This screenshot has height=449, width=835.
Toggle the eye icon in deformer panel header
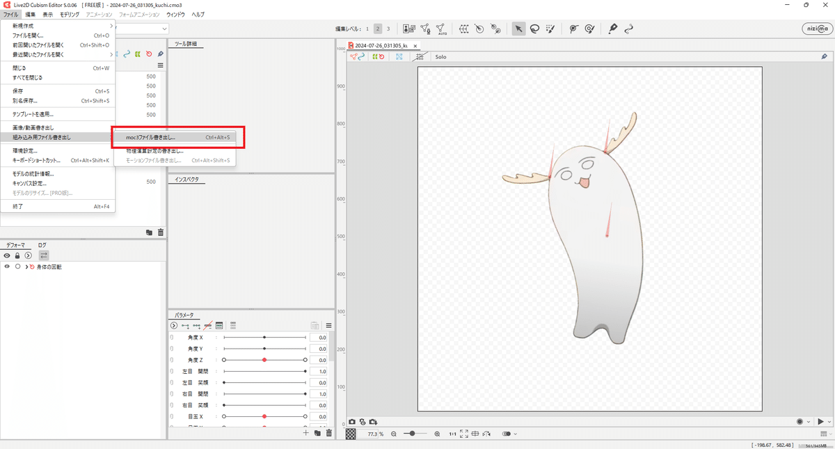pyautogui.click(x=7, y=255)
